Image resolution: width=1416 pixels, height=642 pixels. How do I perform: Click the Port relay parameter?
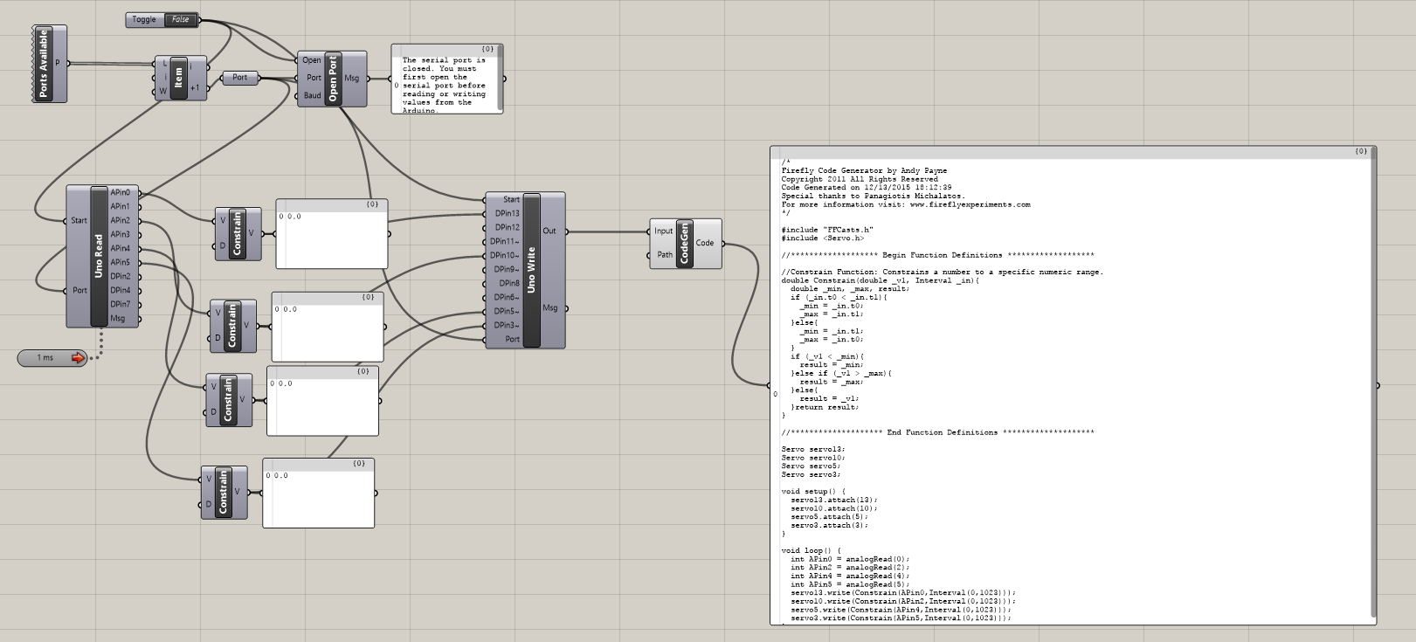(240, 78)
